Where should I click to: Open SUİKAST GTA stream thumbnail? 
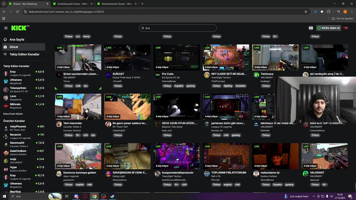[127, 57]
